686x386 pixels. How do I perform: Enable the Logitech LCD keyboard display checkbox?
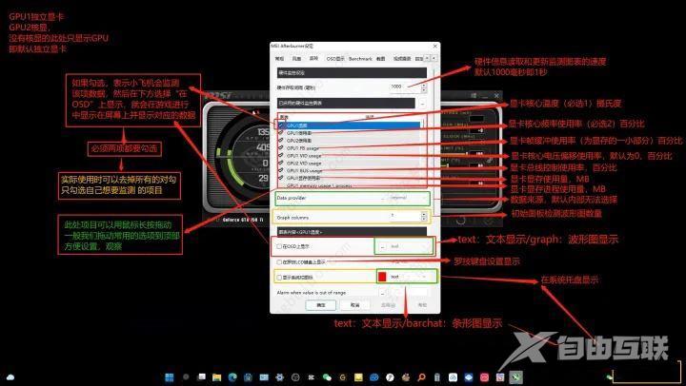[278, 262]
